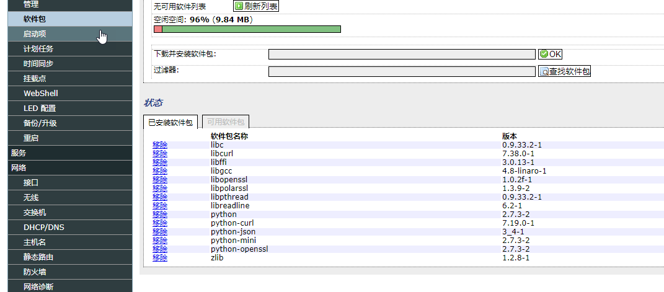This screenshot has width=664, height=292.
Task: Select version 3_4-1 text
Action: (x=513, y=231)
